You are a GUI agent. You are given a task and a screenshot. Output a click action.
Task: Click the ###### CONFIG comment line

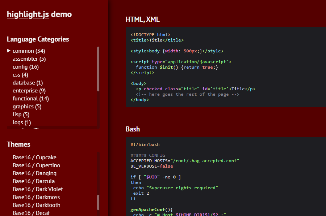point(148,155)
